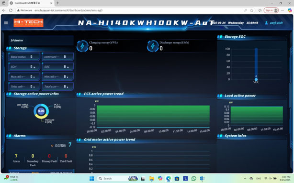Click the address bar URL
Image resolution: width=294 pixels, height=183 pixels.
pyautogui.click(x=68, y=11)
